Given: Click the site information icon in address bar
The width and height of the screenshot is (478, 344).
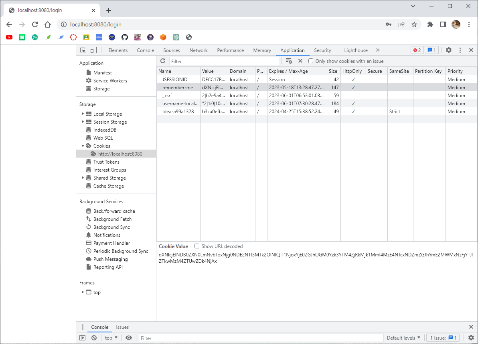Looking at the screenshot, I should tap(63, 24).
